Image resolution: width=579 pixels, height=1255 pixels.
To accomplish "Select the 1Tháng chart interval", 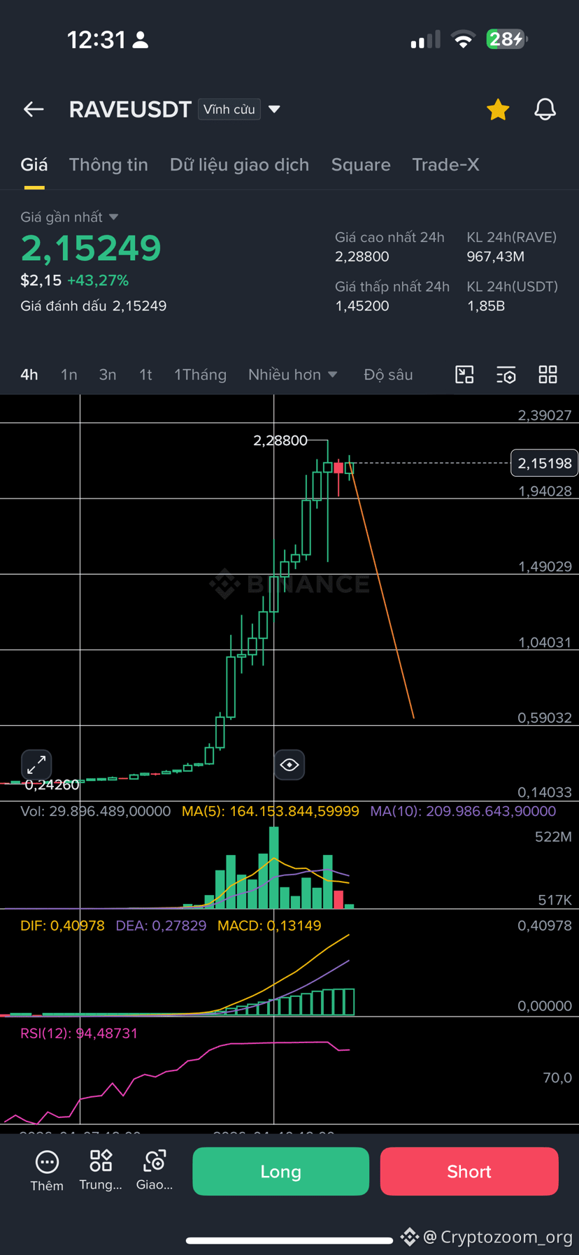I will [x=200, y=375].
